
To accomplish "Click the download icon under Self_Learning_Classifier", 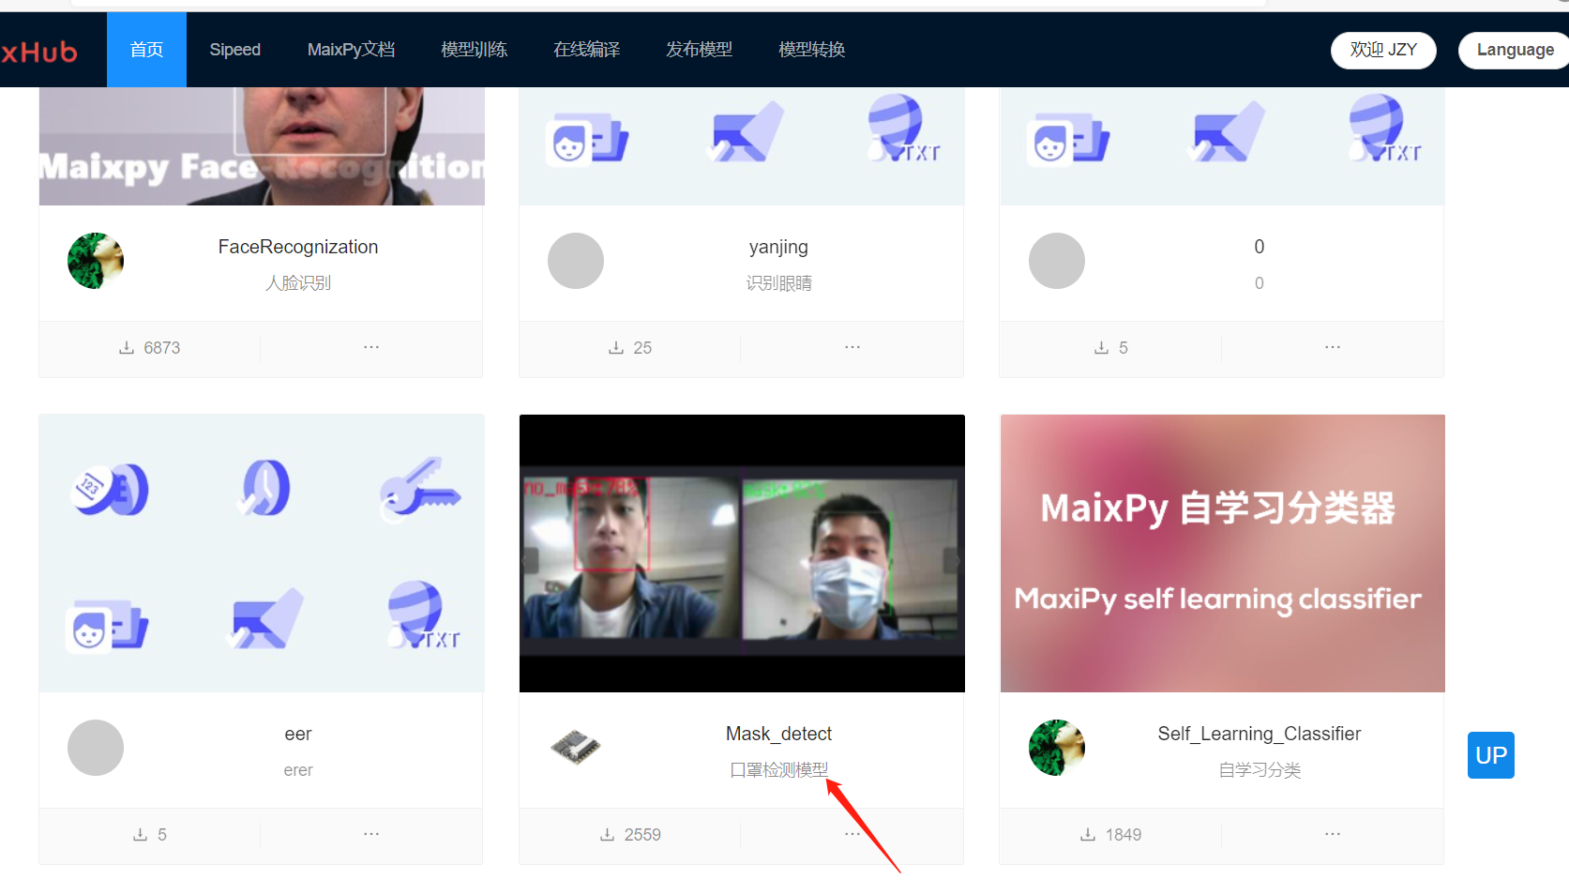I will (1087, 833).
